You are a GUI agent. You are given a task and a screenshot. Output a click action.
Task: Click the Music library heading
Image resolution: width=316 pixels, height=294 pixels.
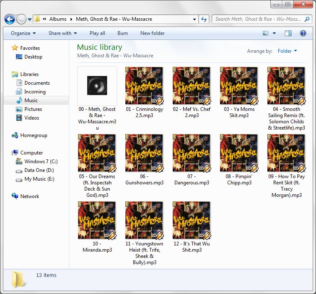coord(100,47)
